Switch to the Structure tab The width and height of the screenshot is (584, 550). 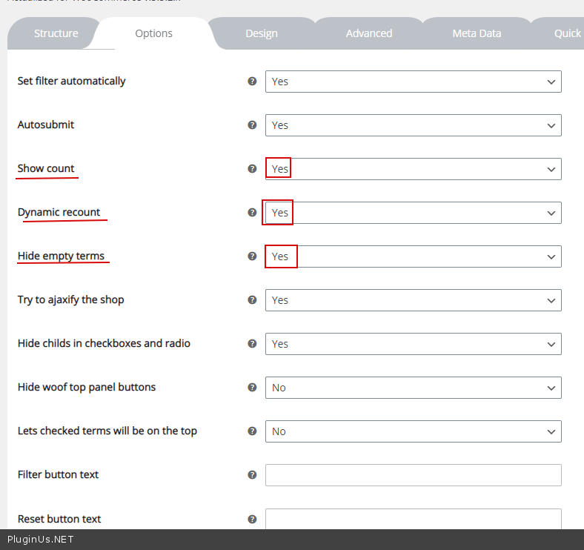point(56,33)
